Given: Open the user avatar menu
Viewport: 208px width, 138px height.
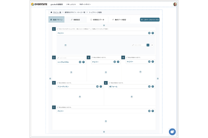Looking at the screenshot, I should [175, 4].
